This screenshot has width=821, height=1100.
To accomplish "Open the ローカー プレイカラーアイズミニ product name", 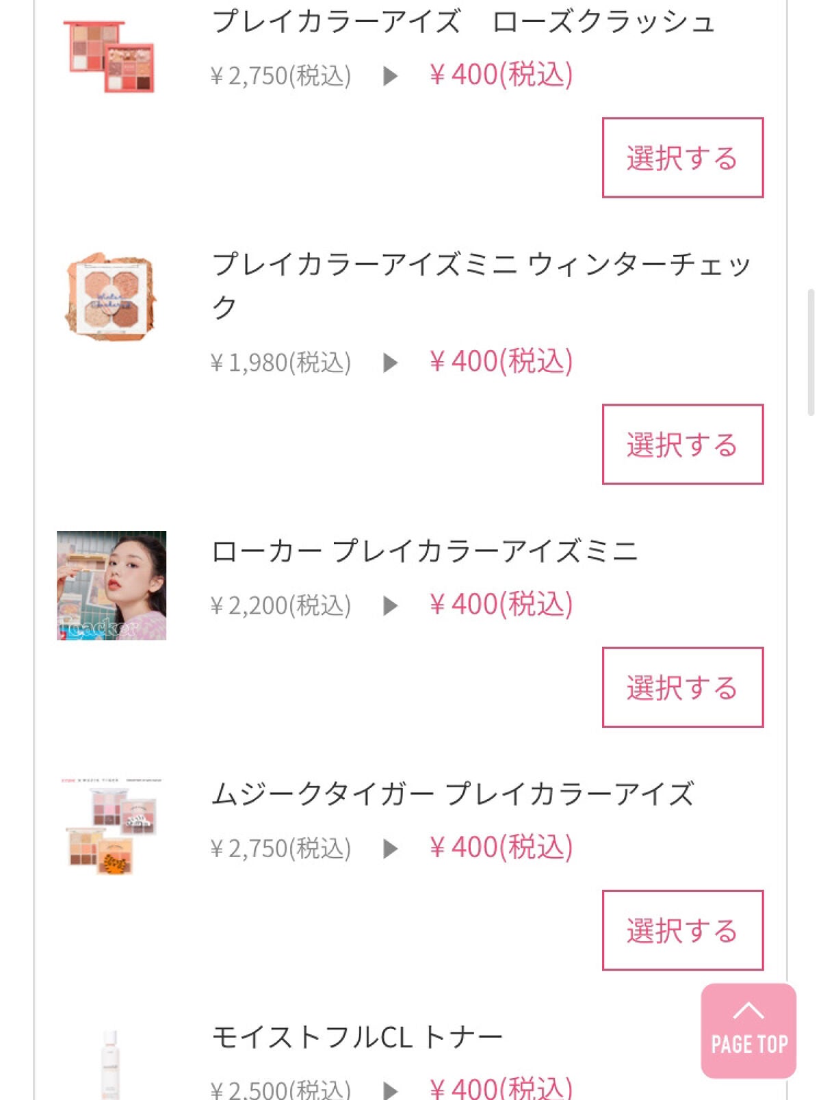I will [424, 551].
